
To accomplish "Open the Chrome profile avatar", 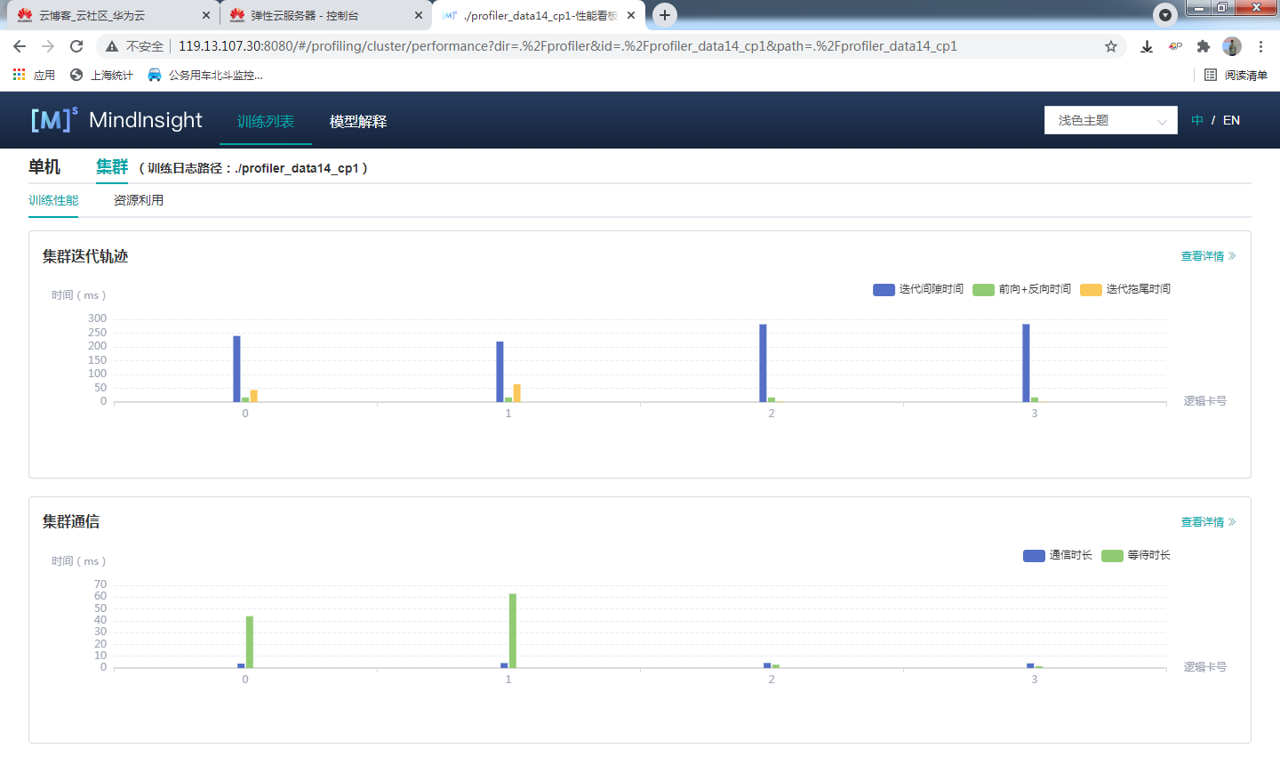I will pyautogui.click(x=1232, y=46).
